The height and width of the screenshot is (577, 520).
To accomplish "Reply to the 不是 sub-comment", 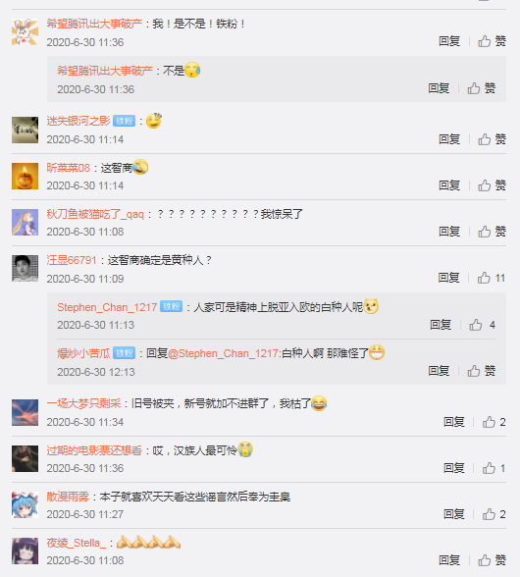I will click(439, 88).
